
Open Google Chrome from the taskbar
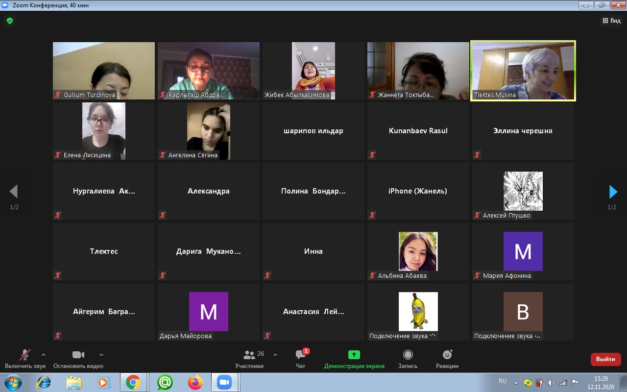[x=133, y=382]
